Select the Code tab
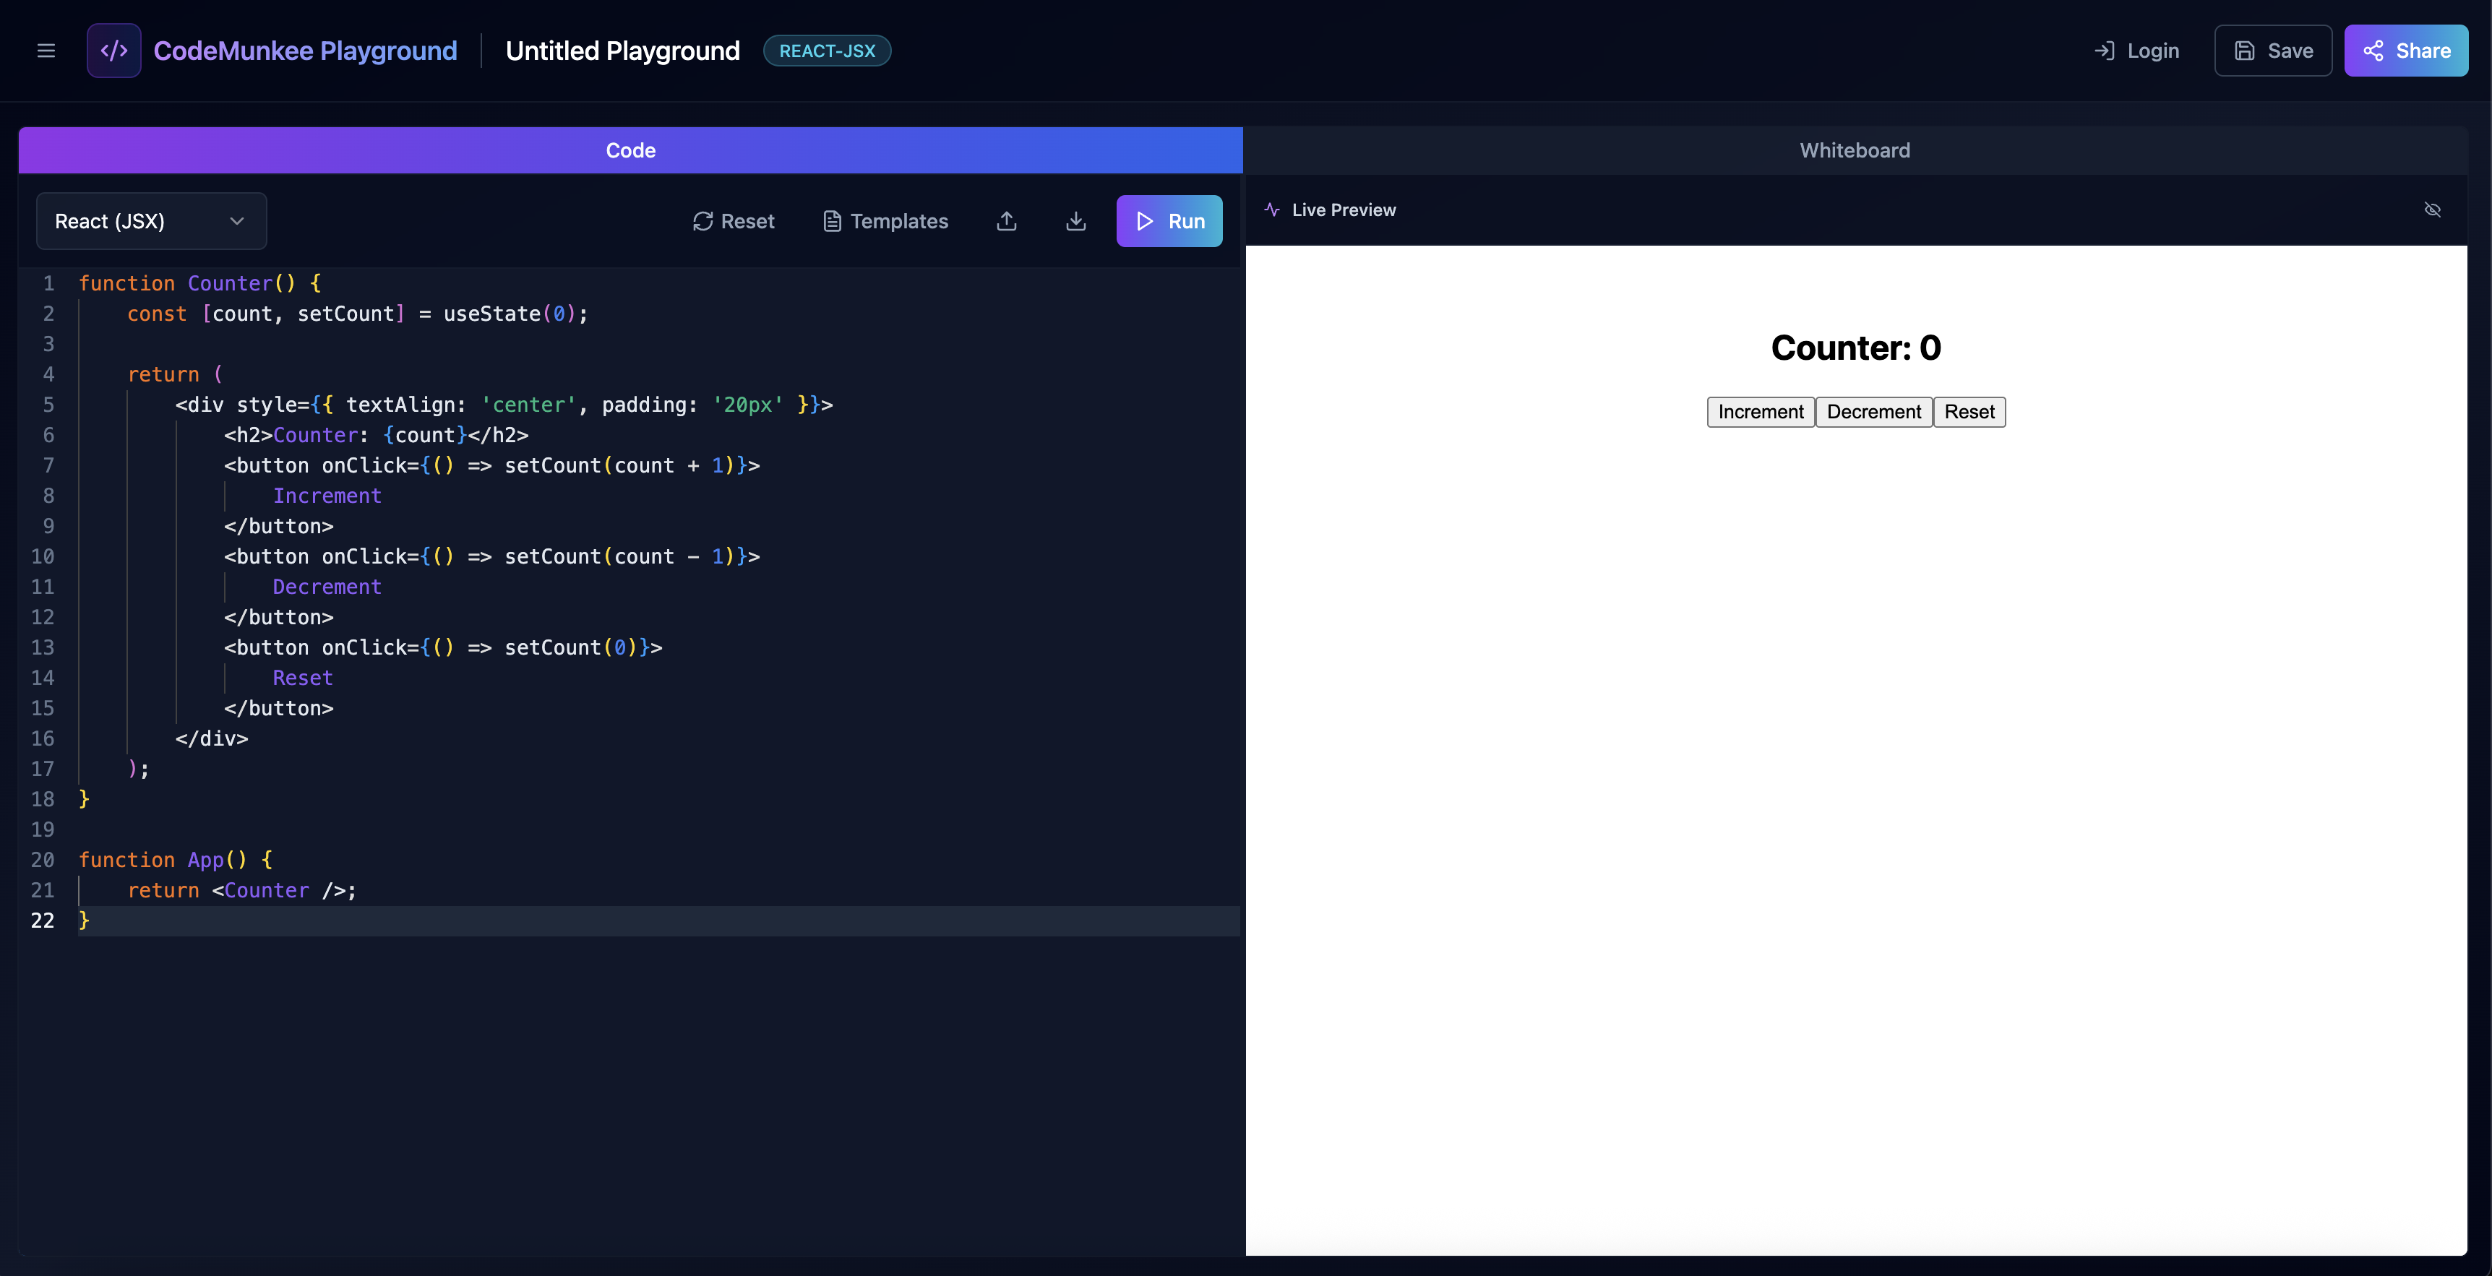This screenshot has height=1276, width=2492. coord(630,150)
